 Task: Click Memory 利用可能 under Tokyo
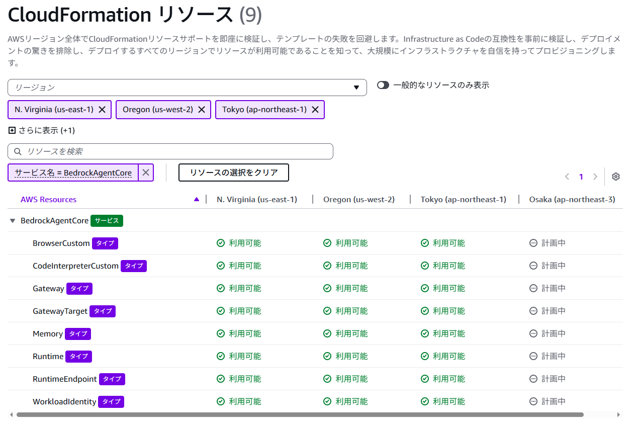pyautogui.click(x=443, y=333)
